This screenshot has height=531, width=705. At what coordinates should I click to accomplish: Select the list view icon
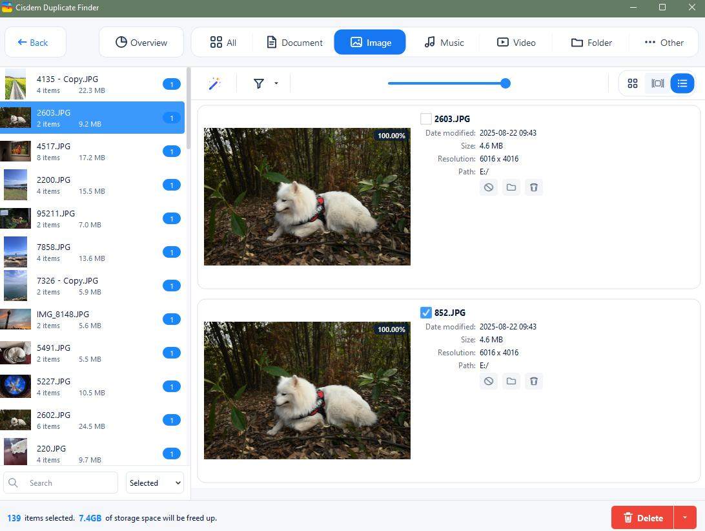pos(682,83)
